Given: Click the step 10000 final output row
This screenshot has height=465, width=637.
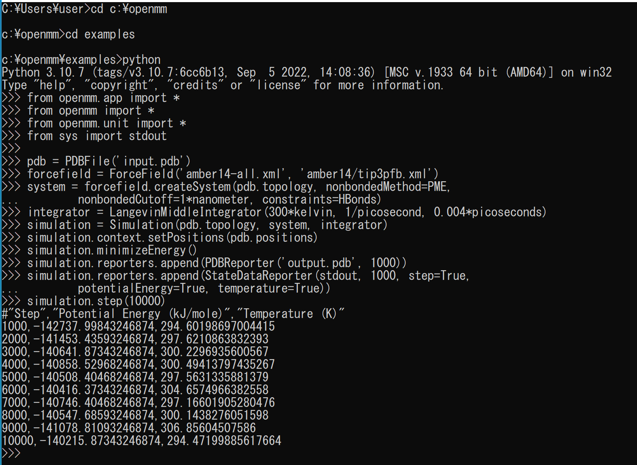Looking at the screenshot, I should click(142, 441).
